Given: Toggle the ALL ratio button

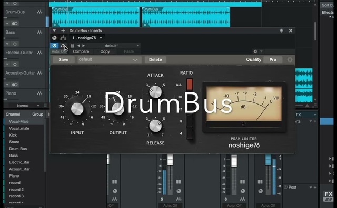Looking at the screenshot, I should tap(190, 84).
